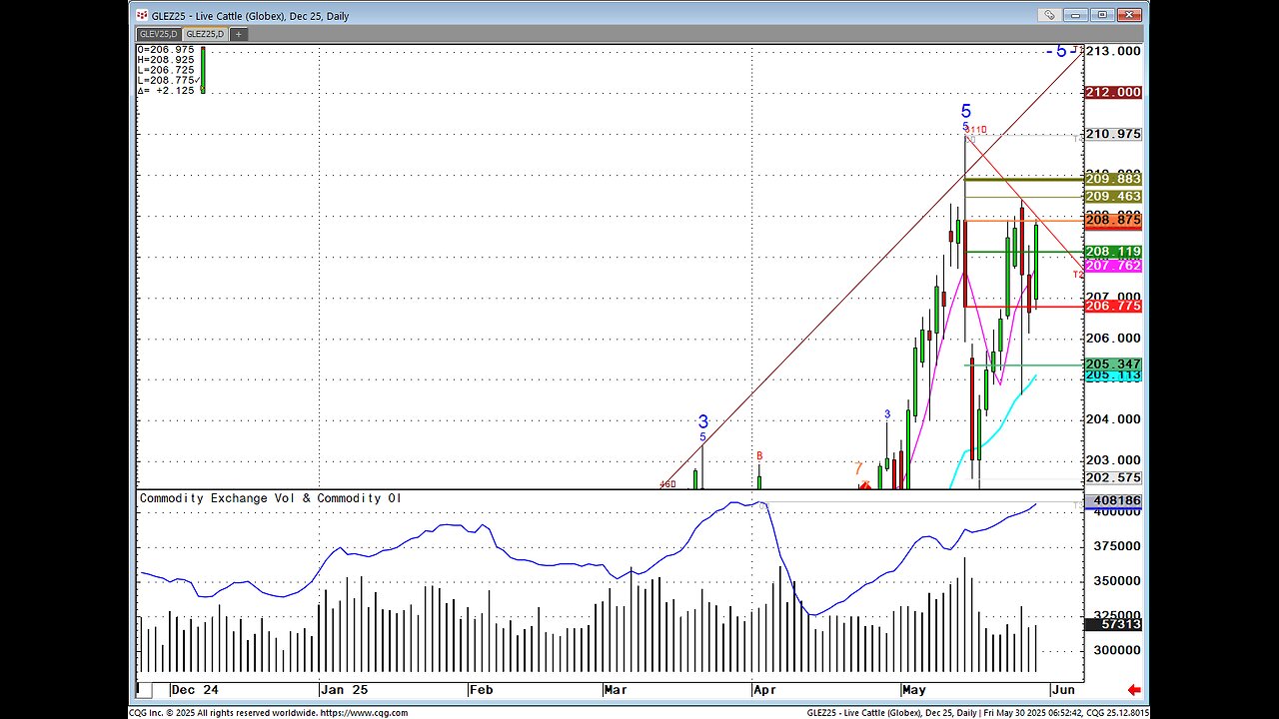
Task: Click the Jan 25 date axis label
Action: pos(344,689)
